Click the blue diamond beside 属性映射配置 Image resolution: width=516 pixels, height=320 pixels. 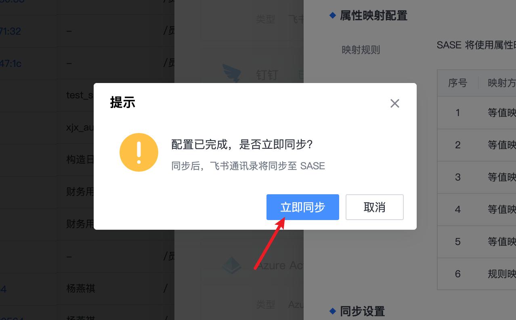point(333,15)
